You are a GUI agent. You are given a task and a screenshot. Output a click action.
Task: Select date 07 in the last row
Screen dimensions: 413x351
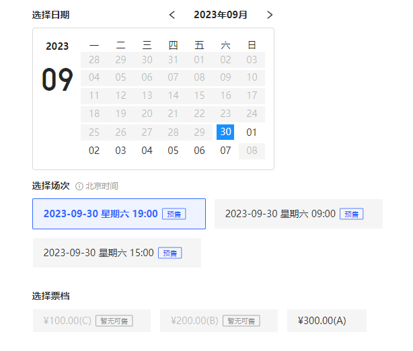225,151
